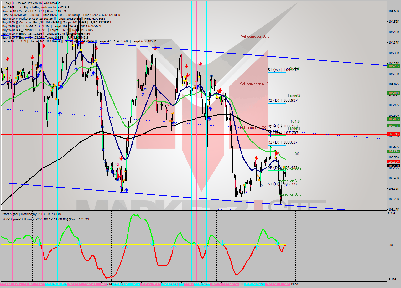Screen dimensions: 401x288
Task: Select the PP (w) 103.703 pivot label
Action: point(283,133)
